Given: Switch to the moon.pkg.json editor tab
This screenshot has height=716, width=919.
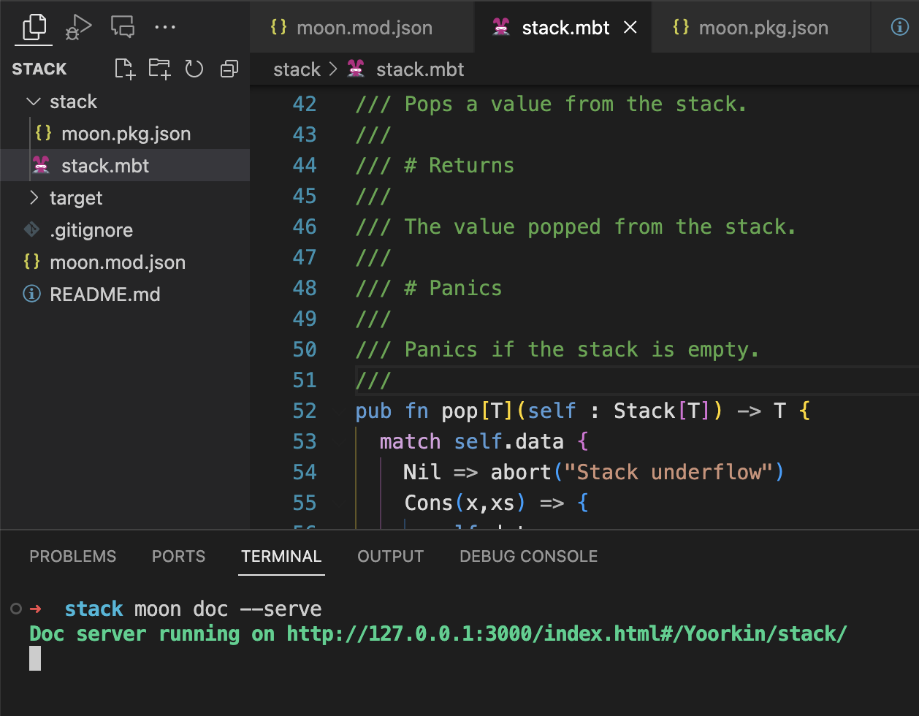Looking at the screenshot, I should point(762,28).
